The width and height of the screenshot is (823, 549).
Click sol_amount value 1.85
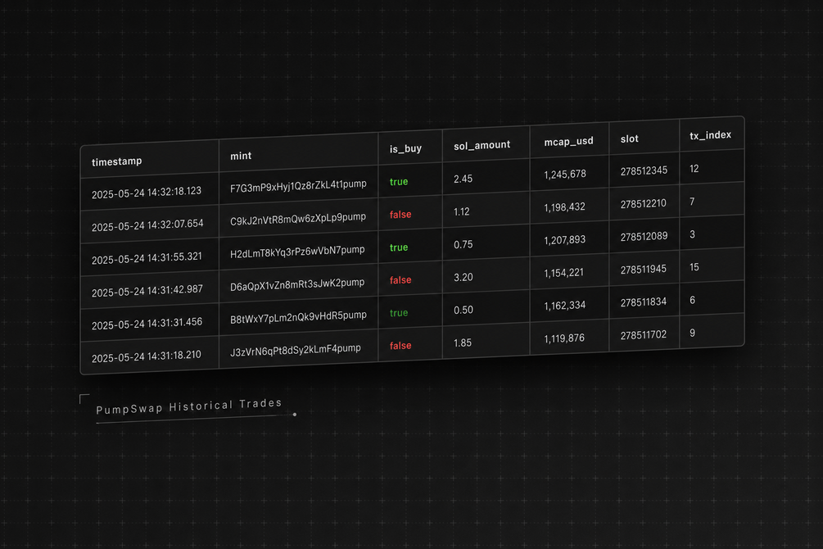[463, 343]
